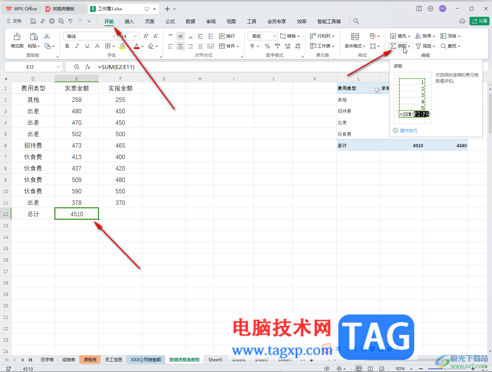492x372 pixels.
Task: Click the zoom magnifier beside formula bar
Action: pos(77,67)
